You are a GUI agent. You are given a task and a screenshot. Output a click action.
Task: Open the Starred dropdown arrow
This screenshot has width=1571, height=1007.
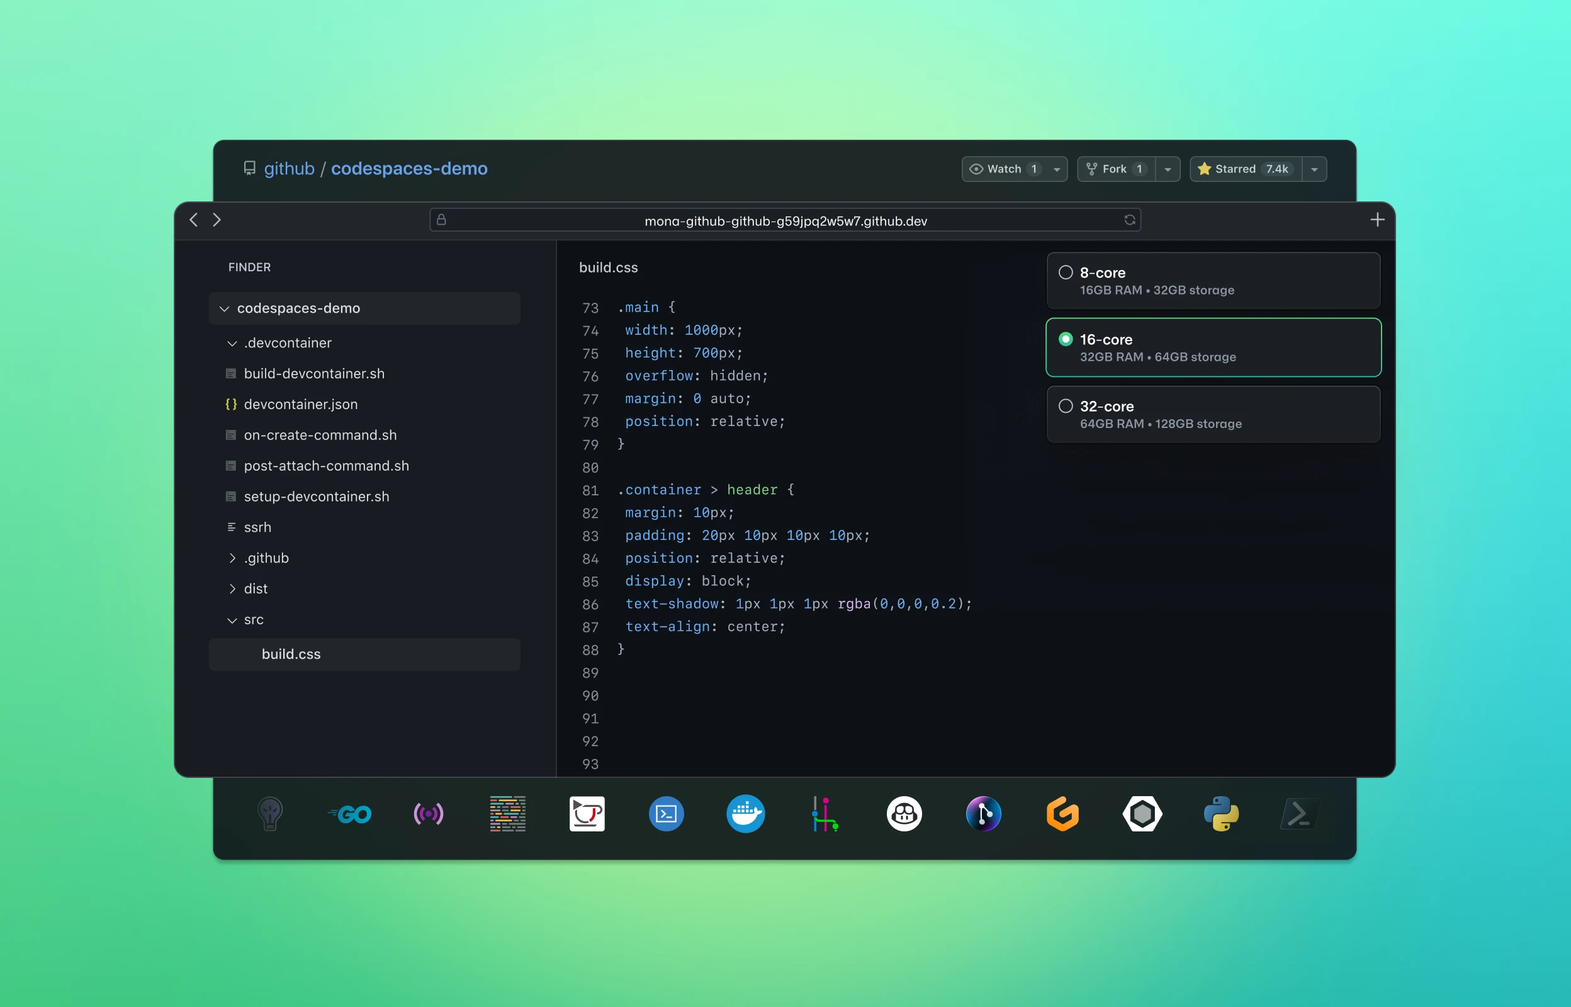point(1315,169)
